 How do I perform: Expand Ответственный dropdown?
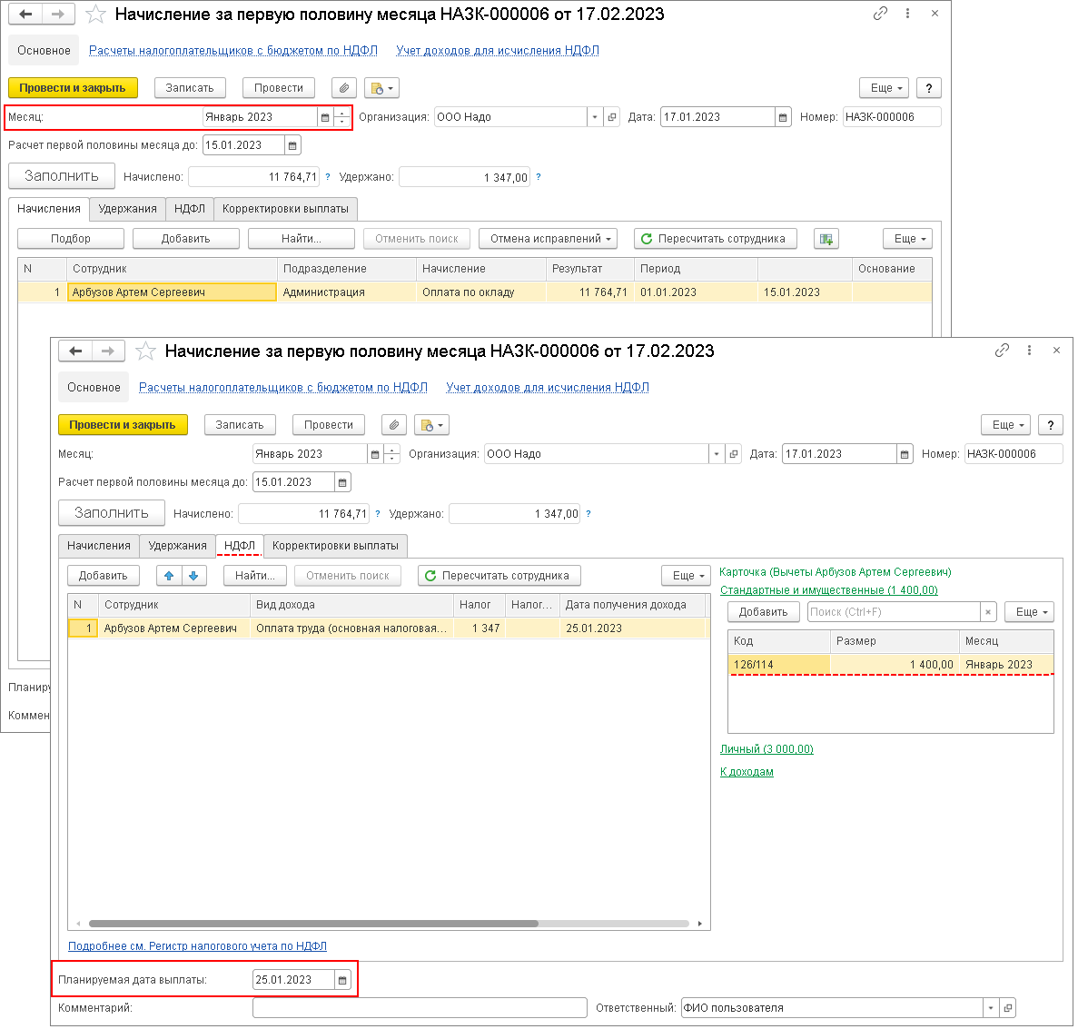pos(991,1008)
